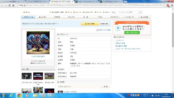Launch Internet Explorer from the taskbar

click(x=11, y=96)
